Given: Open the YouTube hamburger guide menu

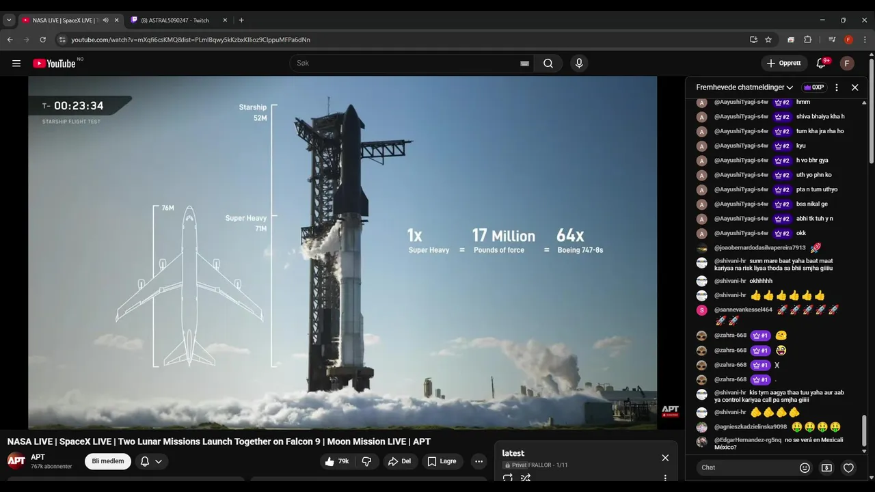Looking at the screenshot, I should (16, 64).
